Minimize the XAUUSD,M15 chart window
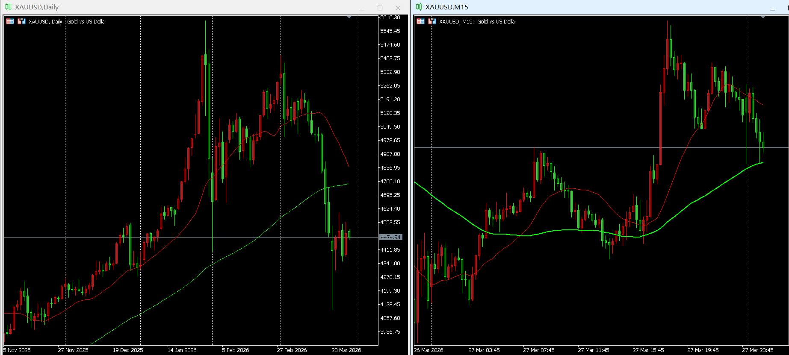 (x=772, y=8)
